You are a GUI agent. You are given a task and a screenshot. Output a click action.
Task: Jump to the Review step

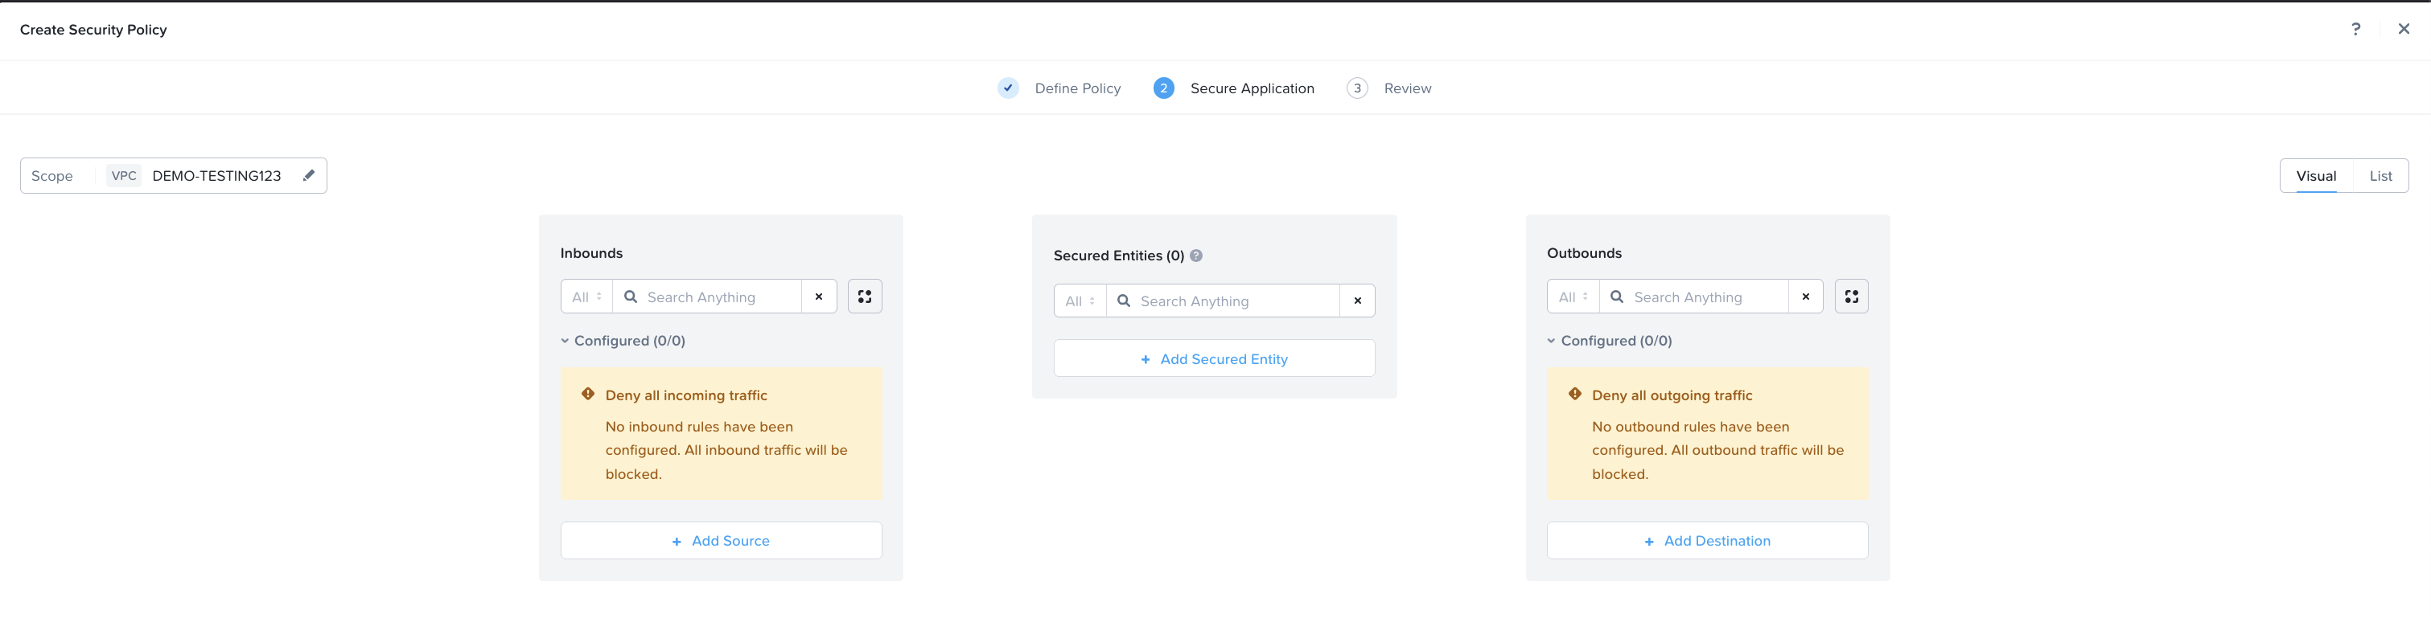1406,88
